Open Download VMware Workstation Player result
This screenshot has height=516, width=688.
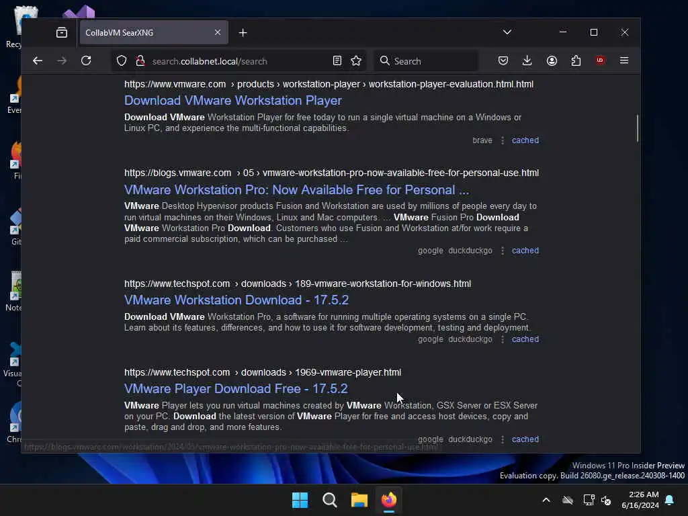[233, 101]
